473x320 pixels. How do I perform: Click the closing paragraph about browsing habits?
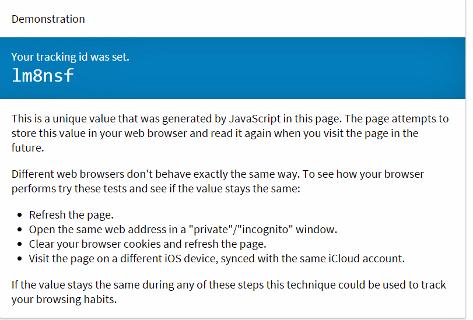pyautogui.click(x=229, y=292)
